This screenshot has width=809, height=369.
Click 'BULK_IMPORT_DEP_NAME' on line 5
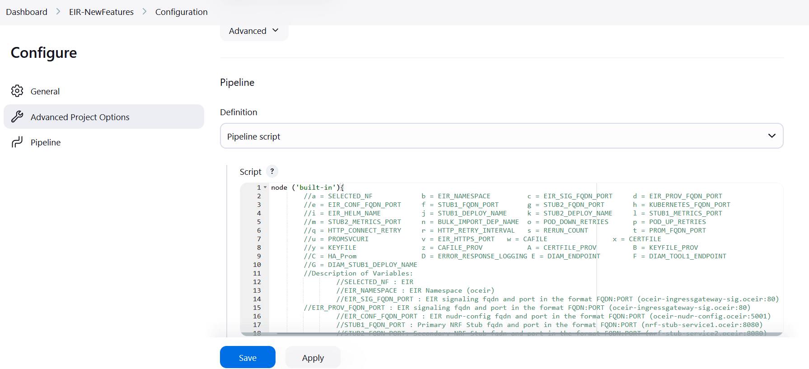click(478, 222)
